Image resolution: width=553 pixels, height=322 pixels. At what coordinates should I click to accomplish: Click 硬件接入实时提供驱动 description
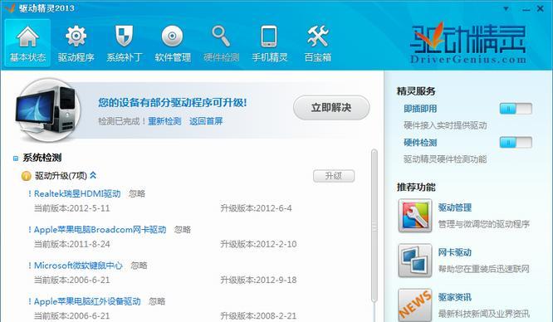pos(445,125)
